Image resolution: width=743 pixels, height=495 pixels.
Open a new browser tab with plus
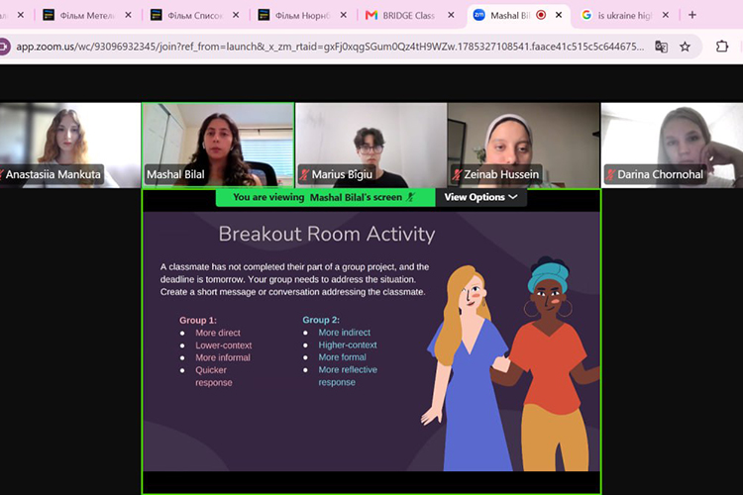692,15
